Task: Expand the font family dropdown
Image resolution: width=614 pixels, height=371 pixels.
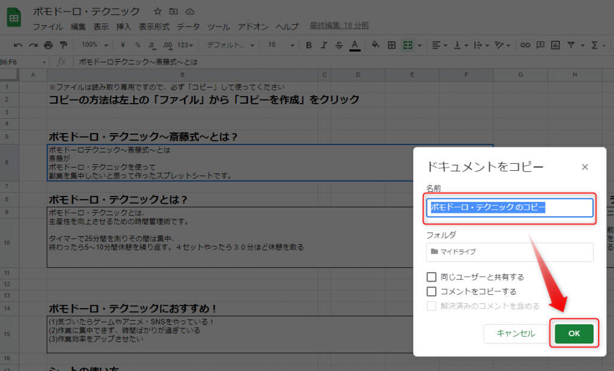Action: point(230,45)
